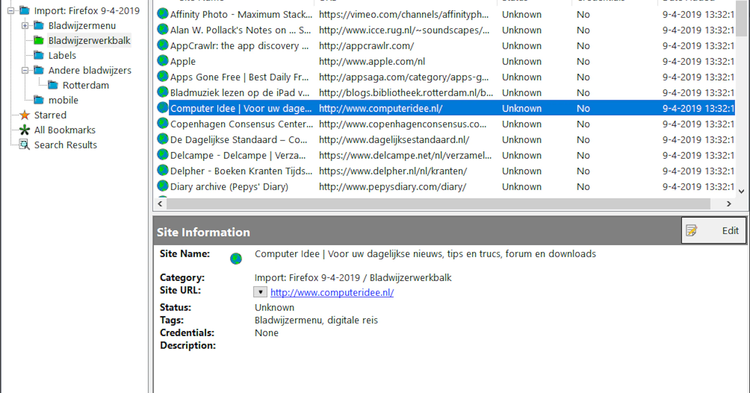Image resolution: width=750 pixels, height=393 pixels.
Task: Click the horizontal scrollbar right arrow
Action: [729, 204]
